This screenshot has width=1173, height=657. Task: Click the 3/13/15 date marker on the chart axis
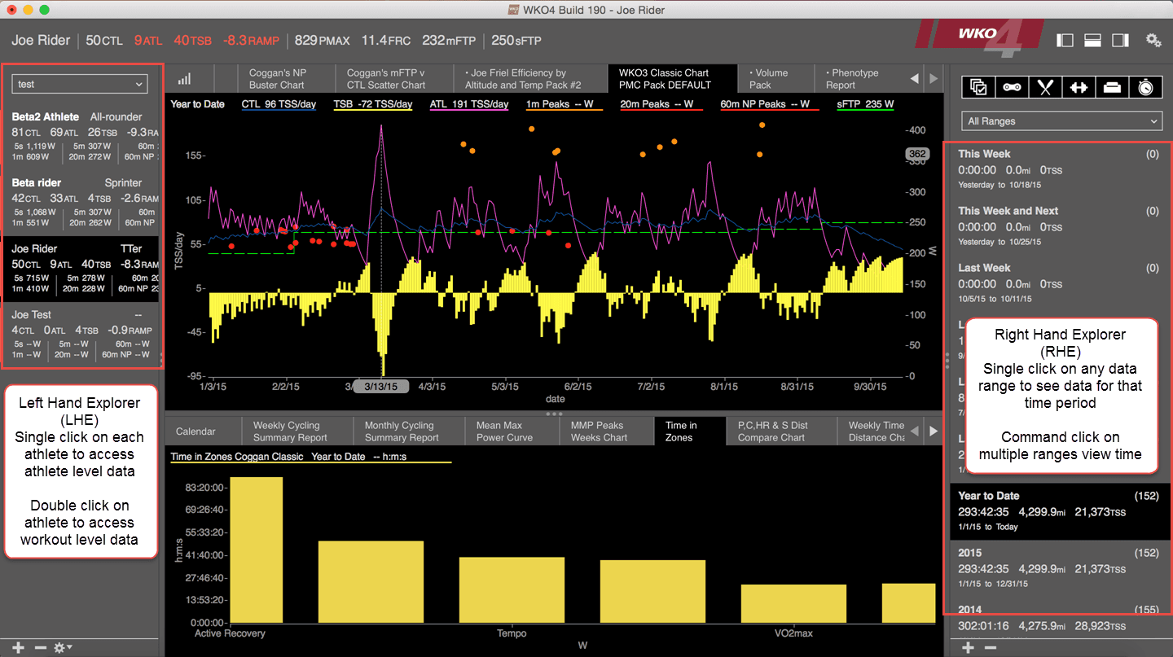point(381,386)
